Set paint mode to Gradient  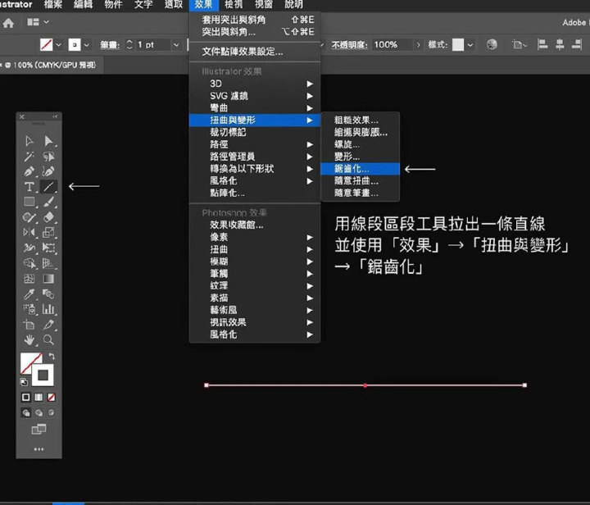(39, 398)
